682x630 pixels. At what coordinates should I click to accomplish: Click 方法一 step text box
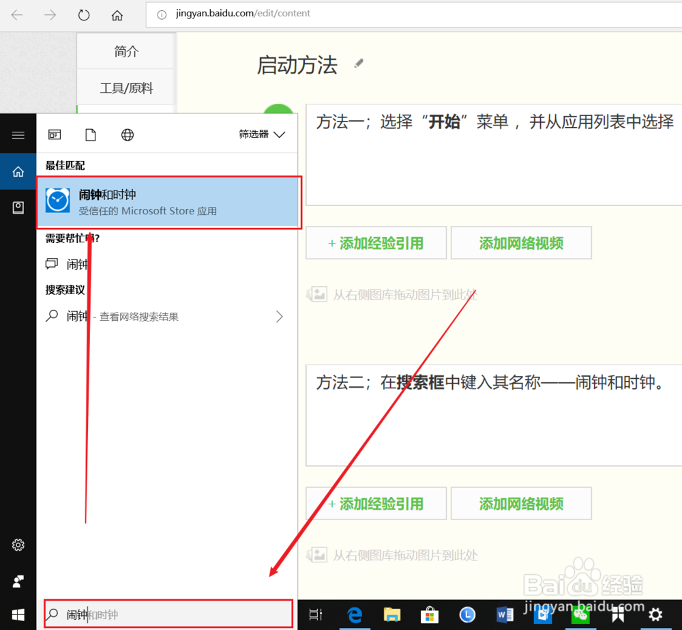494,154
